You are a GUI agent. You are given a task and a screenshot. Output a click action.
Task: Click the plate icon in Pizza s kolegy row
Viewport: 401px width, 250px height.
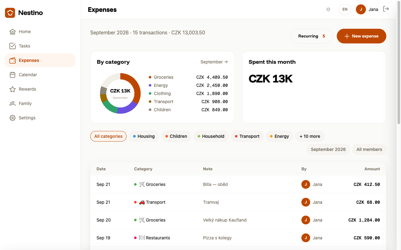click(142, 238)
